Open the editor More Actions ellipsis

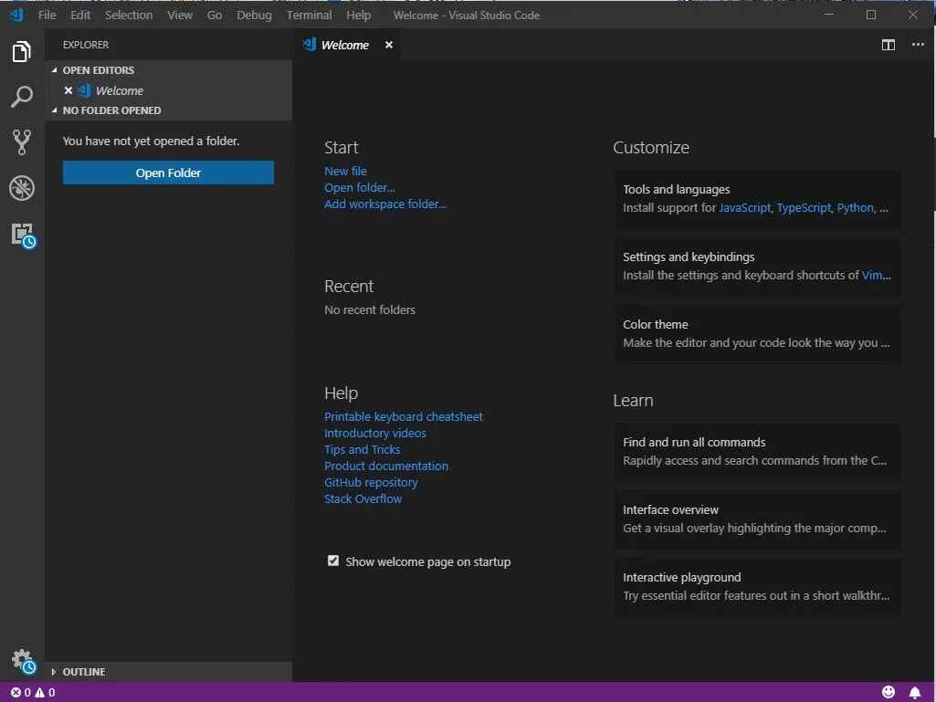(x=918, y=45)
